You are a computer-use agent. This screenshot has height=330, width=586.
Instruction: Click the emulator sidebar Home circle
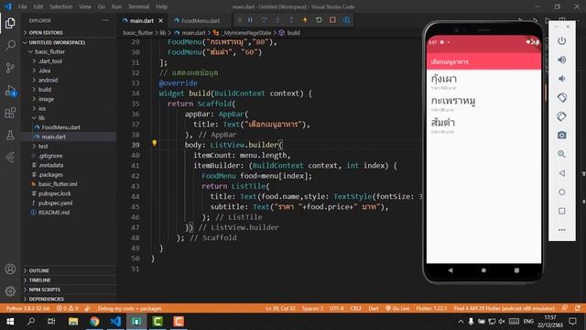[x=561, y=192]
